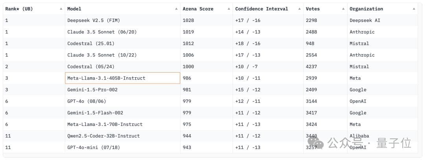This screenshot has height=160, width=425.
Task: Click sort arrow in Organization column header
Action: tap(414, 9)
